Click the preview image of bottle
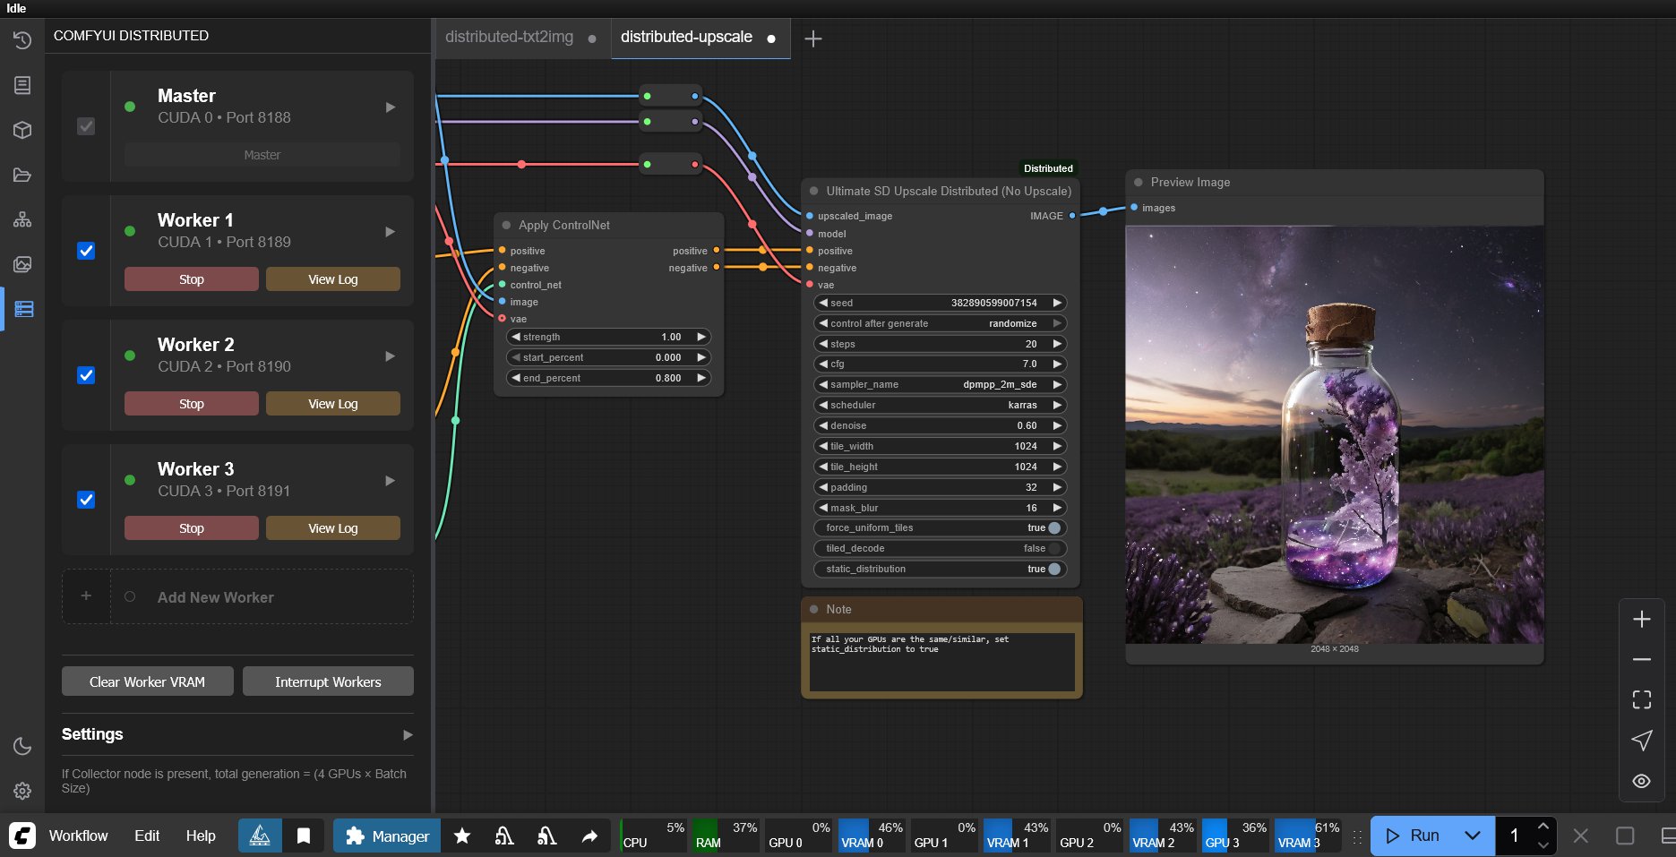 [1334, 434]
